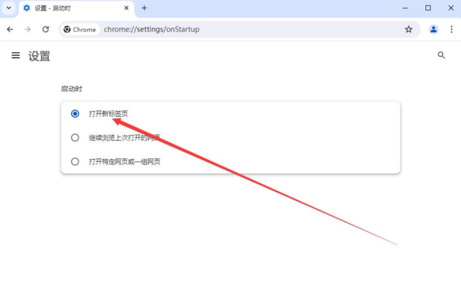Select 打开新标签页 radio option
Viewport: 461px width, 296px height.
click(x=75, y=114)
